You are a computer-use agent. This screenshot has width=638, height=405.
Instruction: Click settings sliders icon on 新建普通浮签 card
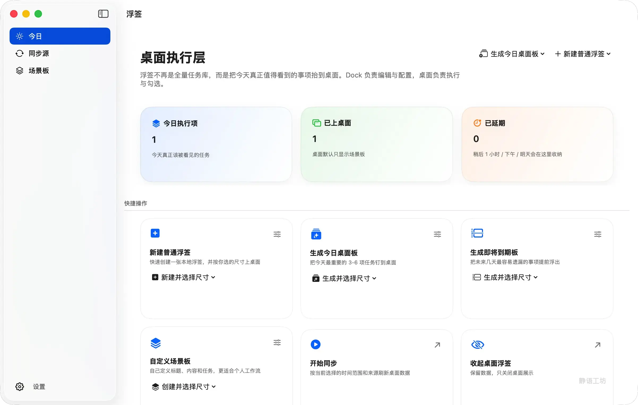[277, 234]
